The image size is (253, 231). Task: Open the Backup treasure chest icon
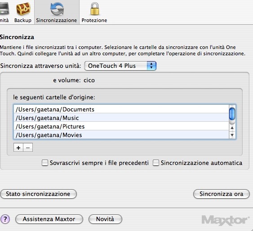pos(23,9)
